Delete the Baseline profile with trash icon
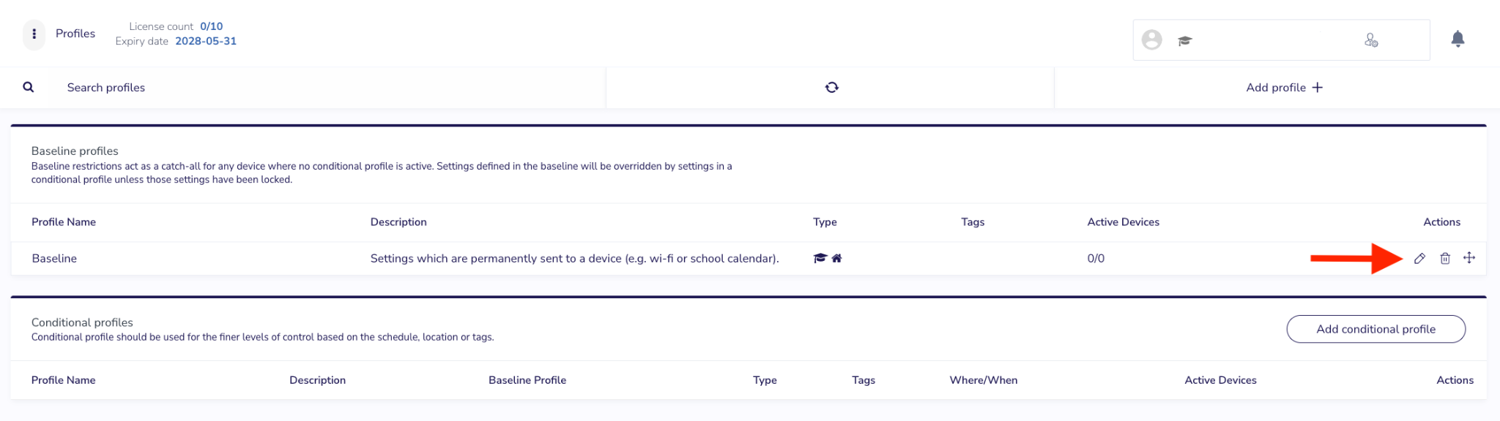This screenshot has height=421, width=1500. coord(1445,258)
